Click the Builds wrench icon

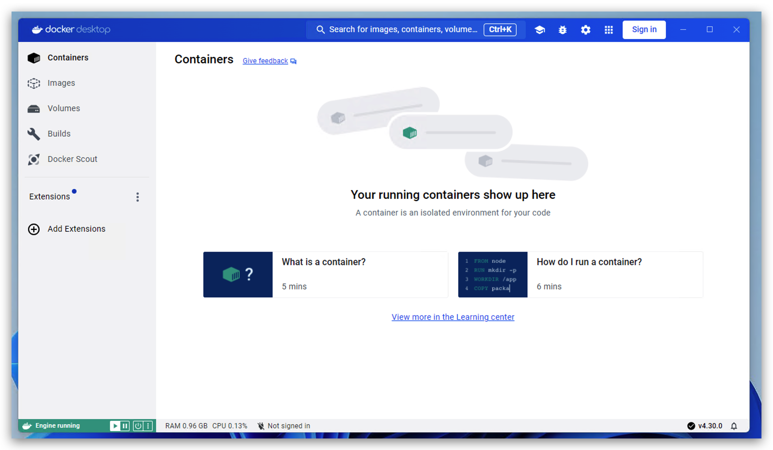tap(34, 134)
